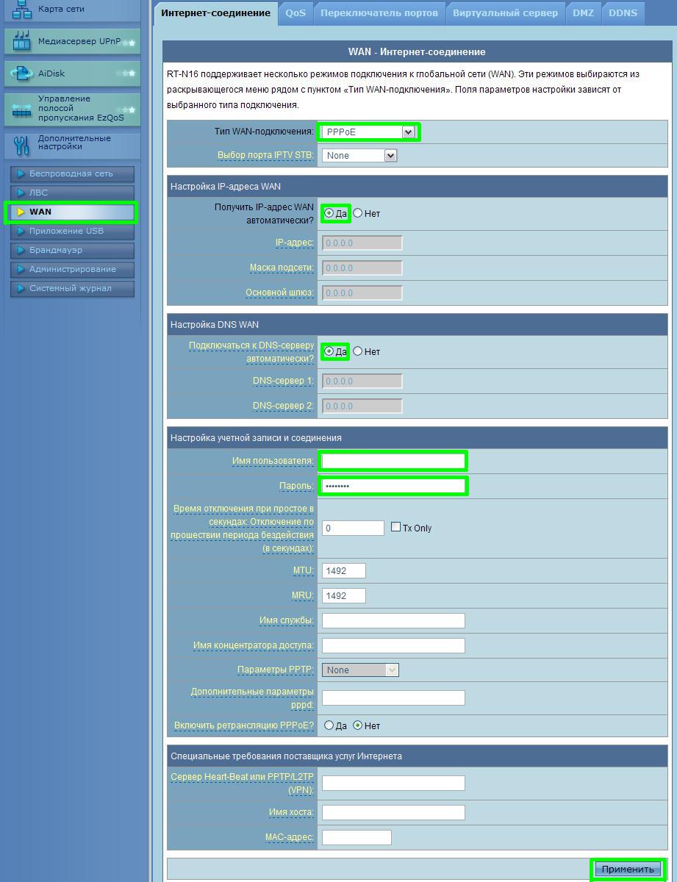Select Да for PPPoE relay option
This screenshot has height=882, width=677.
click(329, 725)
